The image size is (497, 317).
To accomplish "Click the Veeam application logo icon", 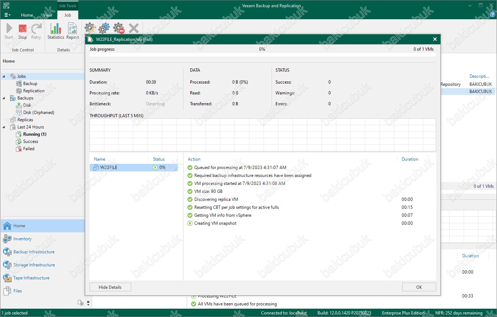I will pyautogui.click(x=7, y=5).
